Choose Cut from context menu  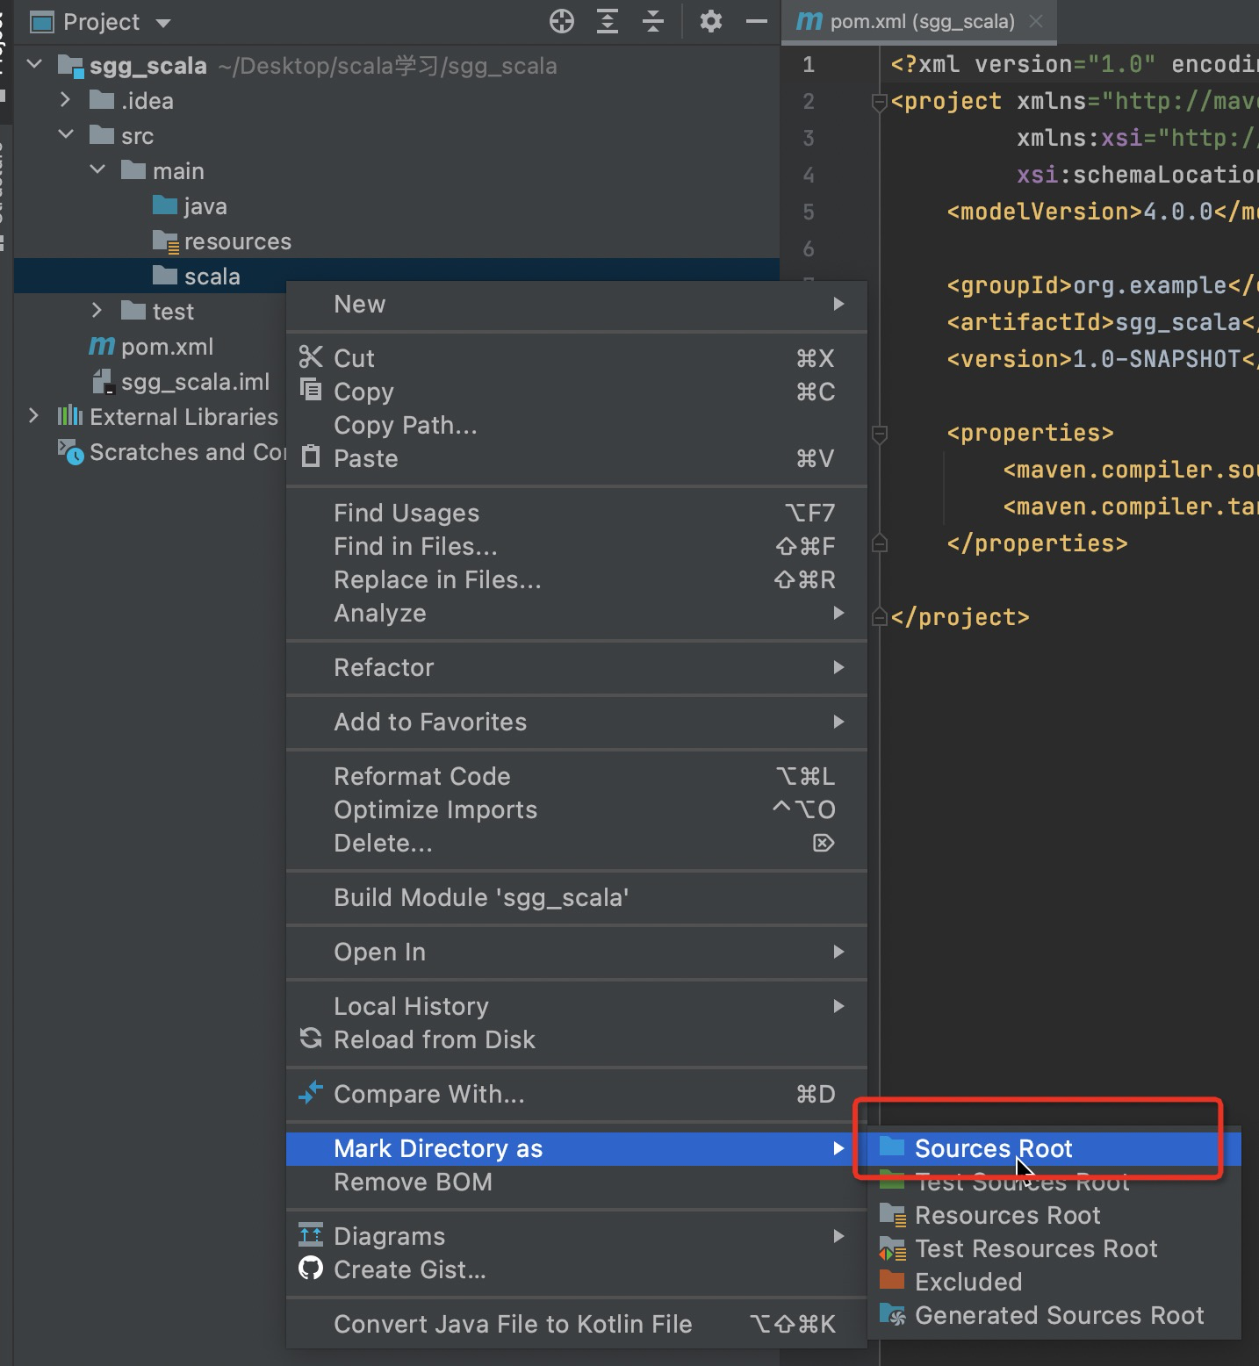(x=577, y=358)
